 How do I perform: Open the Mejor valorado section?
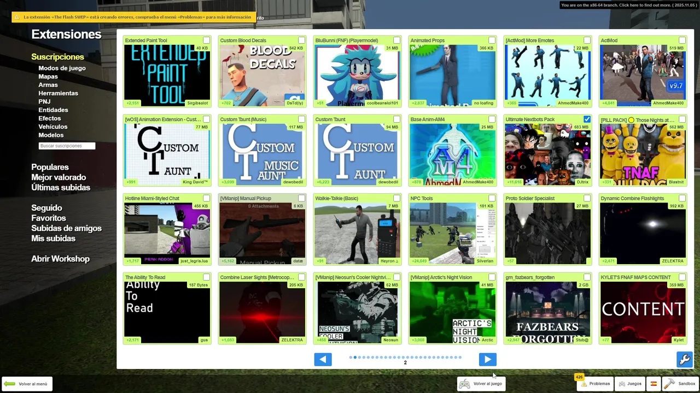59,177
